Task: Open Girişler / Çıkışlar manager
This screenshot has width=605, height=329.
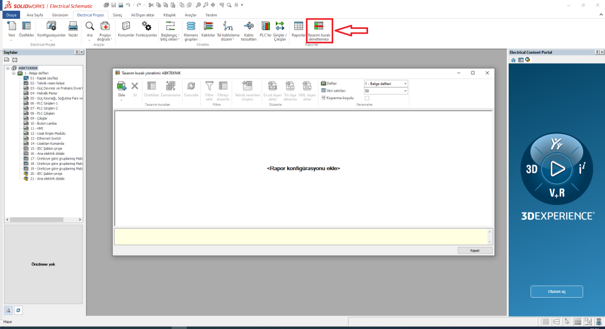Action: click(x=279, y=26)
